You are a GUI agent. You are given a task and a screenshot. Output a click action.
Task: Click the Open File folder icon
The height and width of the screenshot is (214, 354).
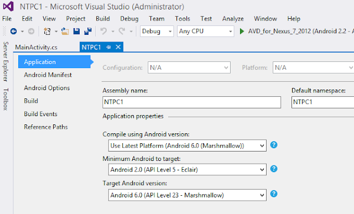[x=65, y=31]
